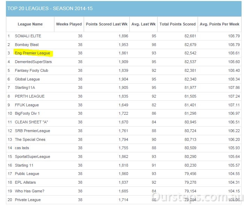Open the Bombay Blast league

point(27,45)
